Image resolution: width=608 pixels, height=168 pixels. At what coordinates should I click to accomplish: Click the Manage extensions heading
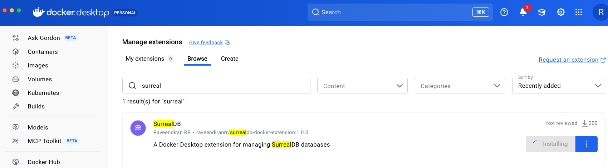(x=152, y=42)
